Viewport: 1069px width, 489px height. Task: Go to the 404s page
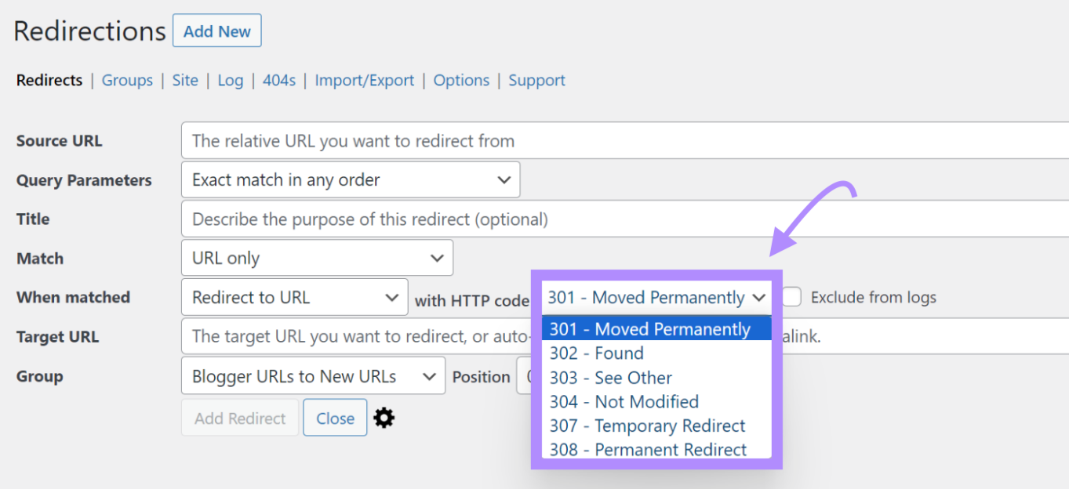[279, 80]
